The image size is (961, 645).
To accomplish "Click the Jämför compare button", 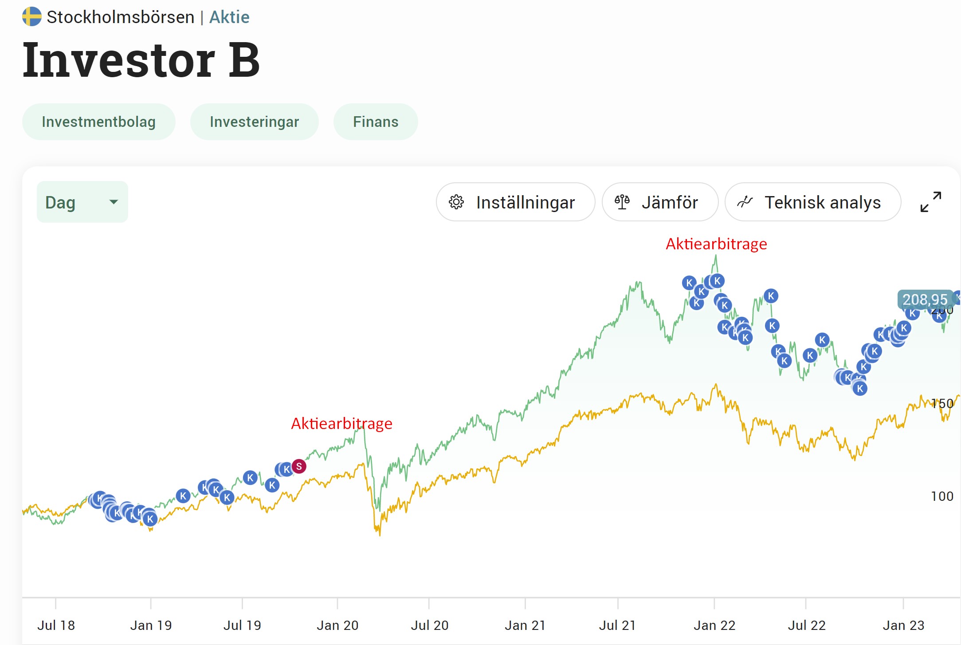I will (x=659, y=202).
